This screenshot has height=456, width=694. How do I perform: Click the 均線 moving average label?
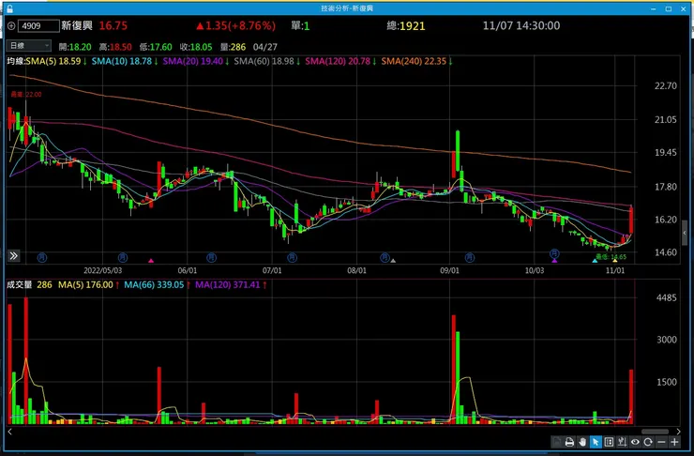click(x=15, y=62)
